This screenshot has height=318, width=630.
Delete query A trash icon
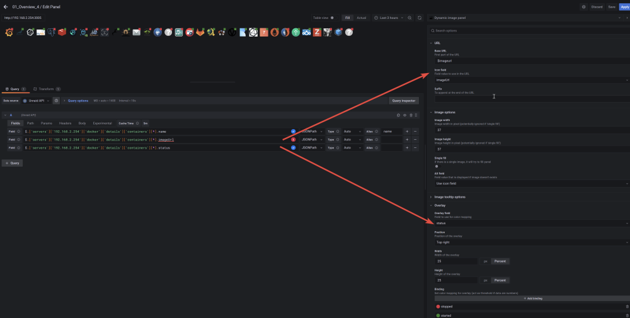(411, 115)
